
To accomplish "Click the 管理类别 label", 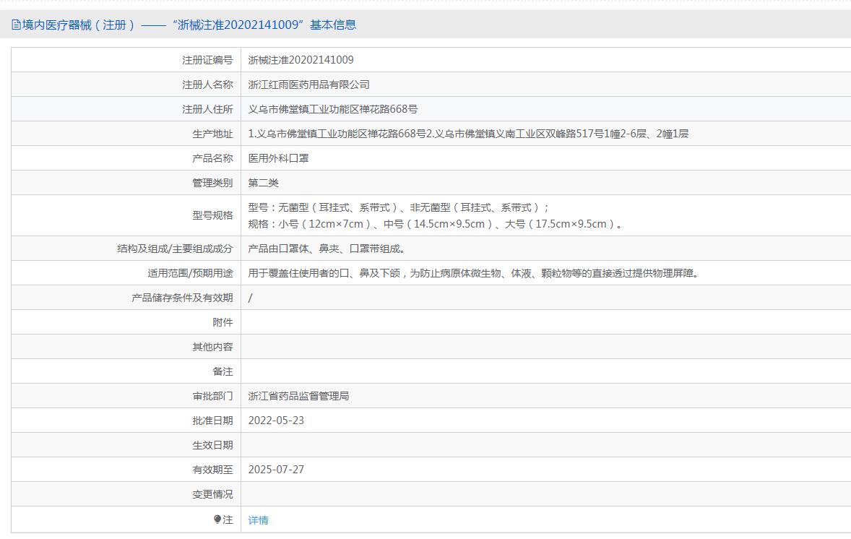I will [212, 183].
